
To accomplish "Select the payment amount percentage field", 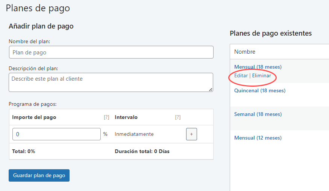I will 56,134.
